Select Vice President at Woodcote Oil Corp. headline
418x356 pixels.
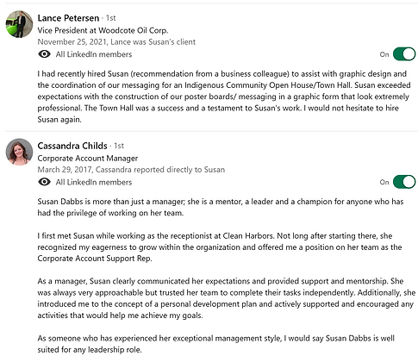point(103,30)
